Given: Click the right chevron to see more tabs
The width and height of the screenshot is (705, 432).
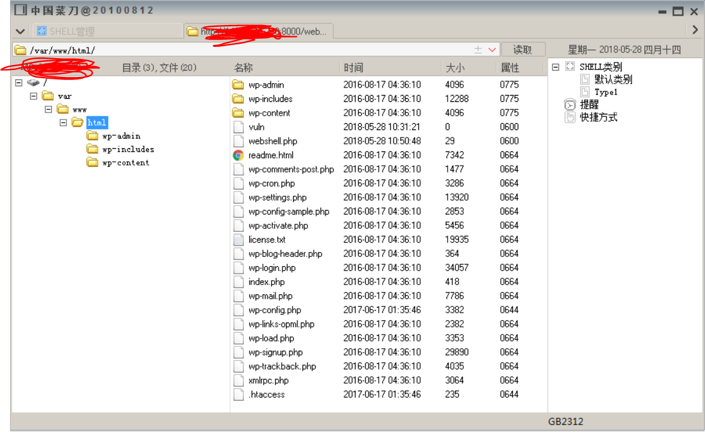Looking at the screenshot, I should 695,30.
